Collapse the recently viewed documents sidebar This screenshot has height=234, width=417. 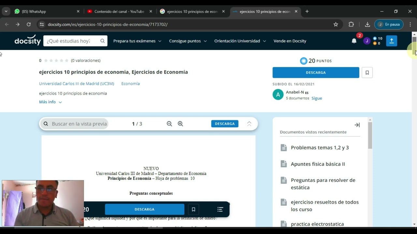[357, 125]
